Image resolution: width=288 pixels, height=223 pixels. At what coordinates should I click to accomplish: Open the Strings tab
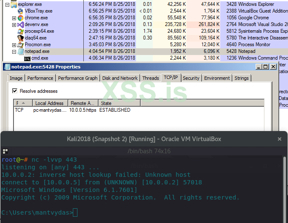pos(242,78)
